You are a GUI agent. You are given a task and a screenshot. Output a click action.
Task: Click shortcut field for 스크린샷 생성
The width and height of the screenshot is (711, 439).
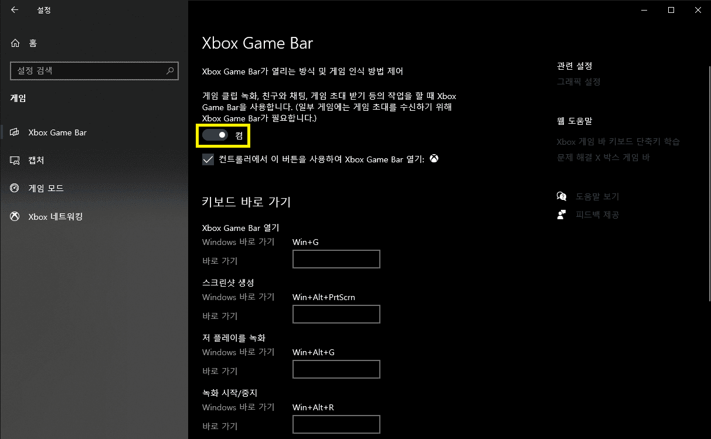(x=336, y=314)
